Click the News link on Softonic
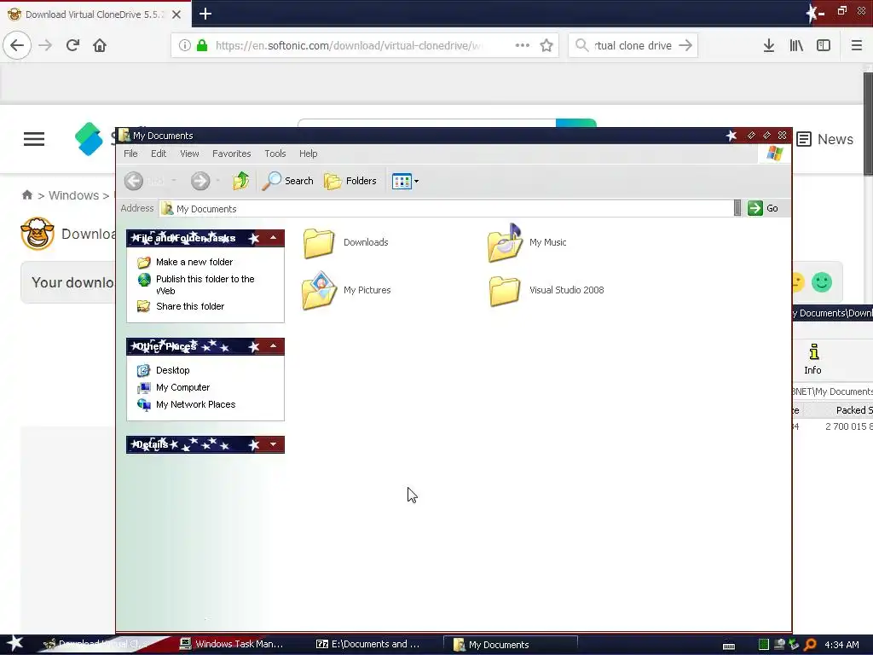This screenshot has height=655, width=873. (824, 139)
